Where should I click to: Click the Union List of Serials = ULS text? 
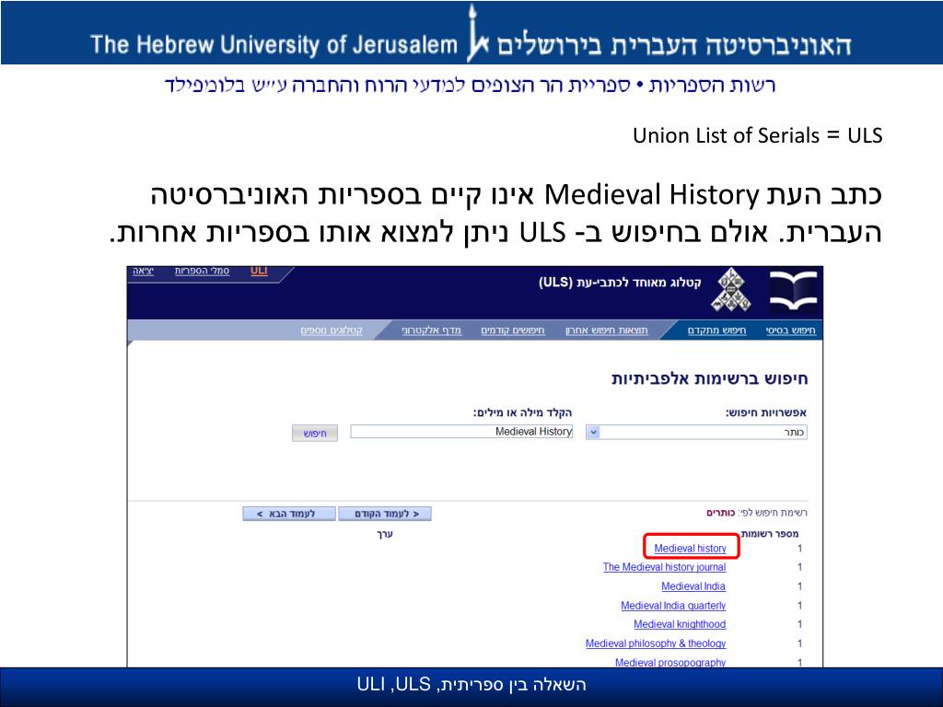tap(757, 136)
